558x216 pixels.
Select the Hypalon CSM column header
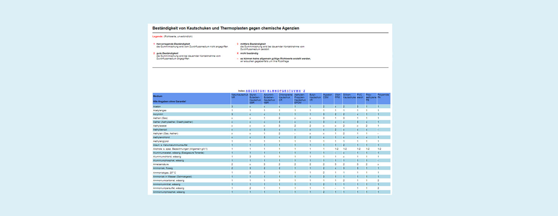[x=327, y=96]
